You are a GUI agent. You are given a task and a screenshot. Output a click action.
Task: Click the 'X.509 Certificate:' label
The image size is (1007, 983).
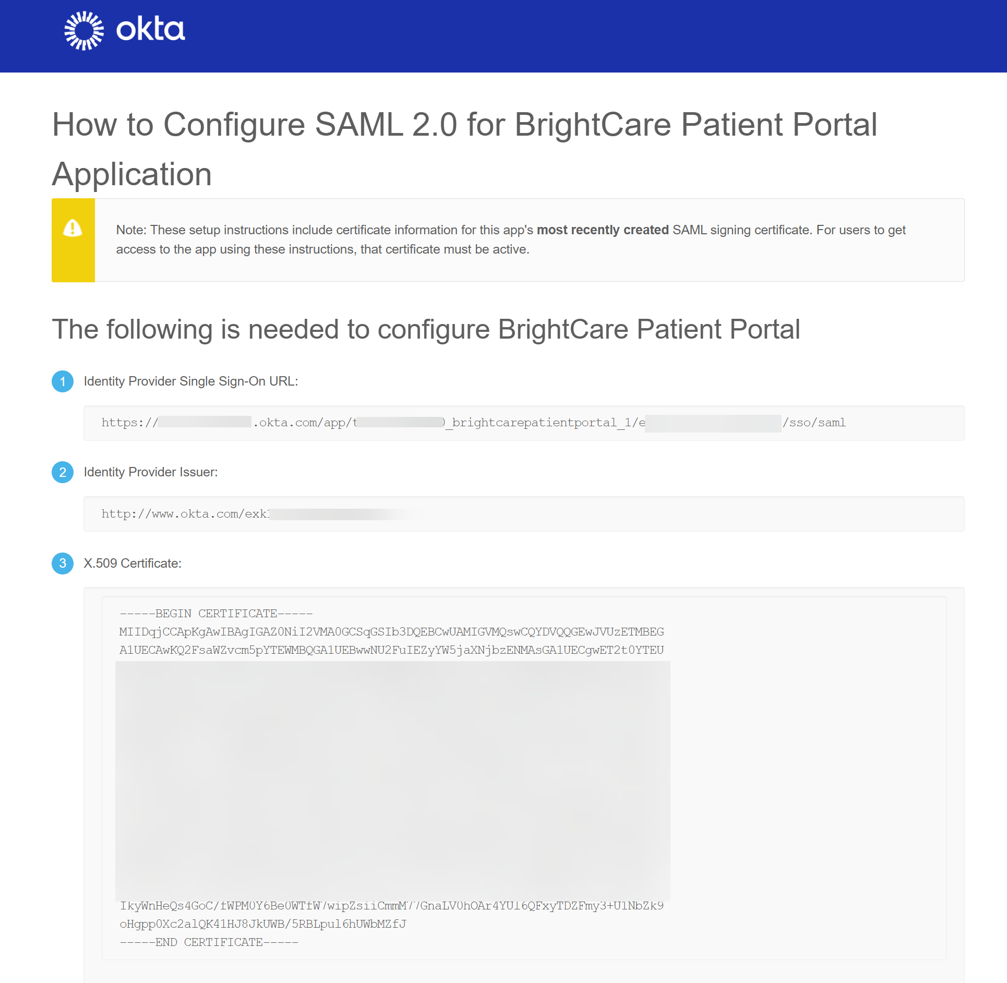tap(133, 564)
